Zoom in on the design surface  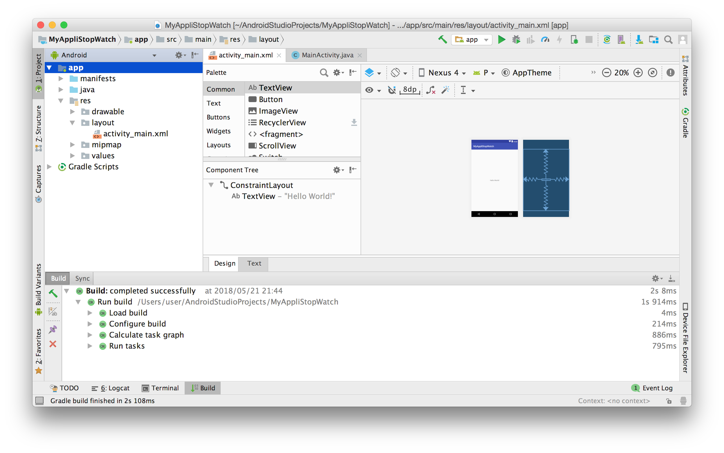638,73
